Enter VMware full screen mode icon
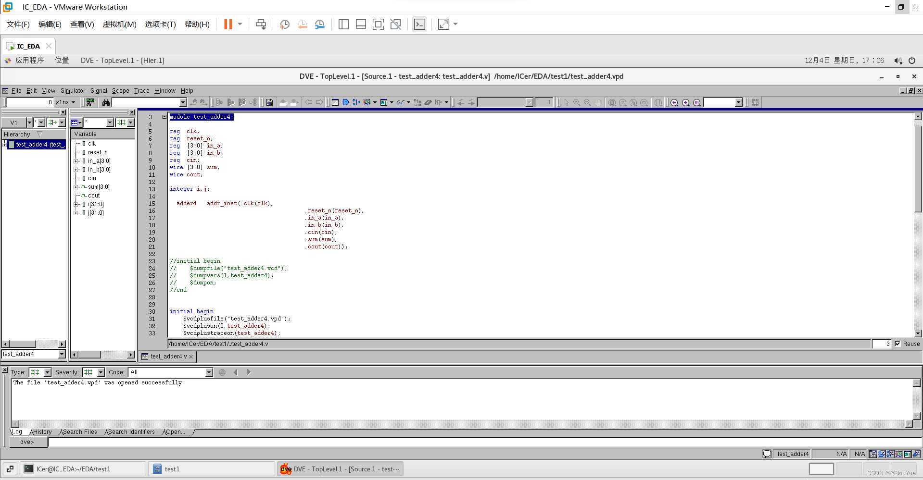The image size is (923, 480). (x=378, y=25)
